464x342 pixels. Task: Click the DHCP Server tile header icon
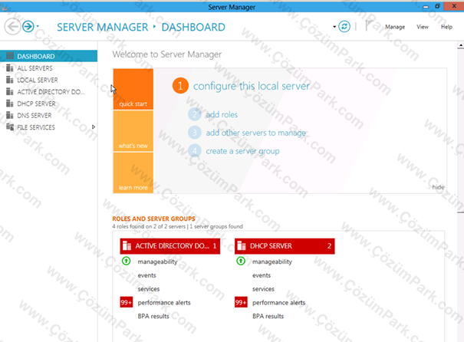pos(242,246)
